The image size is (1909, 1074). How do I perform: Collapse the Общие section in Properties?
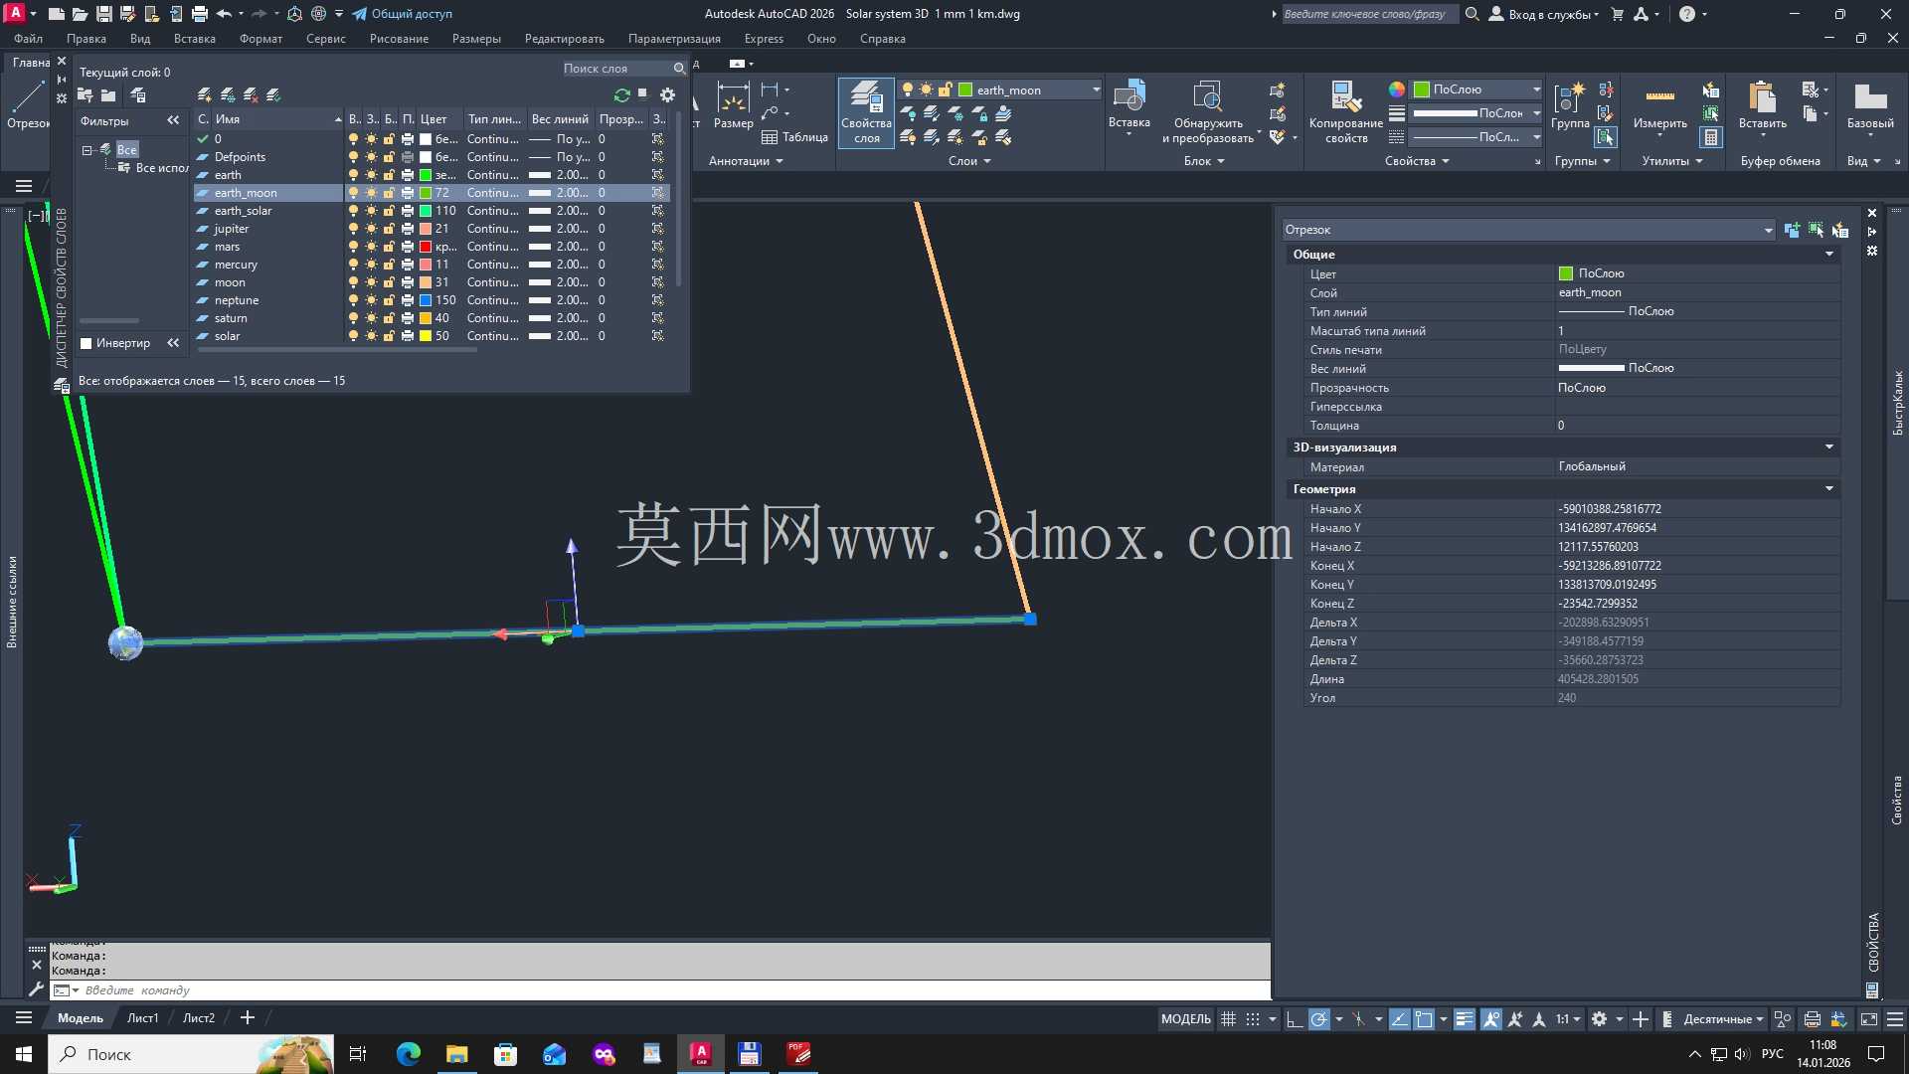click(x=1828, y=255)
